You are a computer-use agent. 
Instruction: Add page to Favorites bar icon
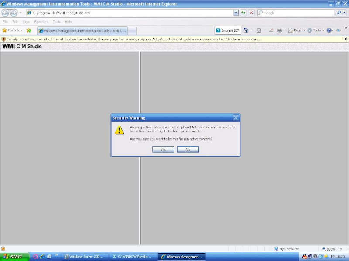(x=29, y=30)
